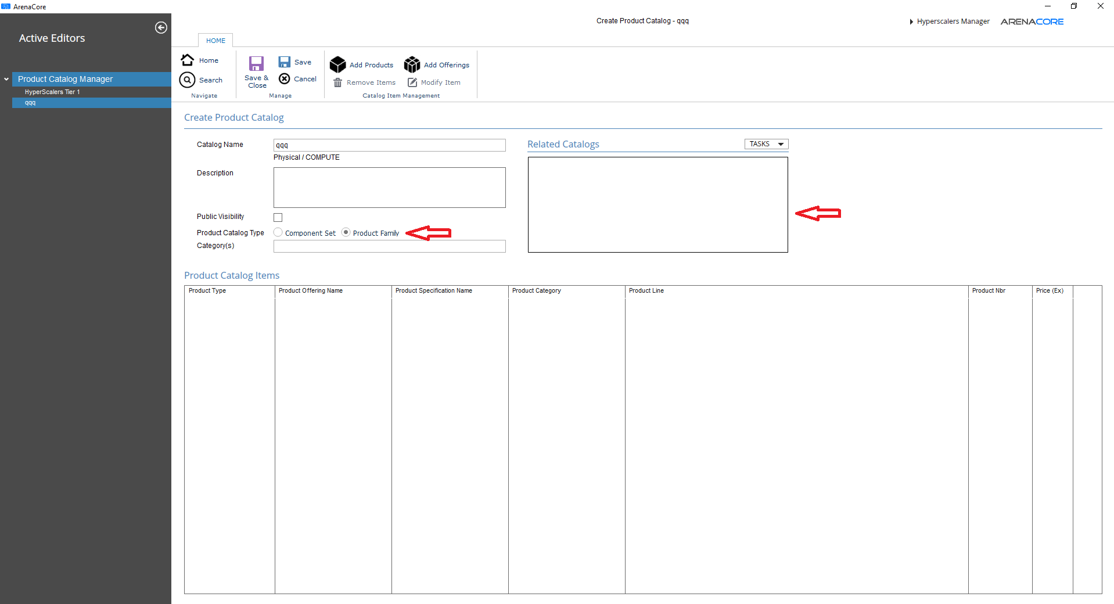Image resolution: width=1114 pixels, height=604 pixels.
Task: Sort by Product Offering Name column header
Action: [x=333, y=291]
